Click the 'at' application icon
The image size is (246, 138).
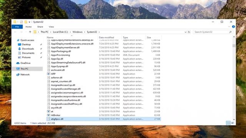tap(49, 112)
